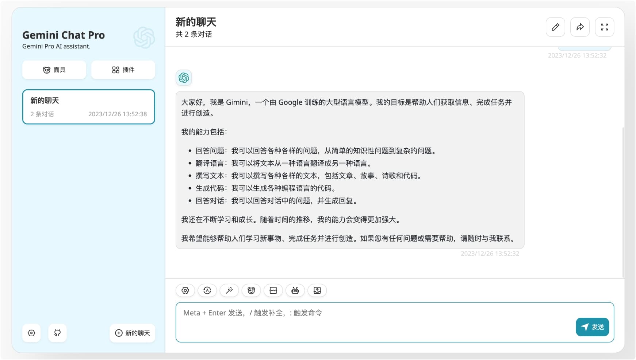Click the 新的聊天 chat header title
Viewport: 636px width, 360px height.
click(196, 22)
